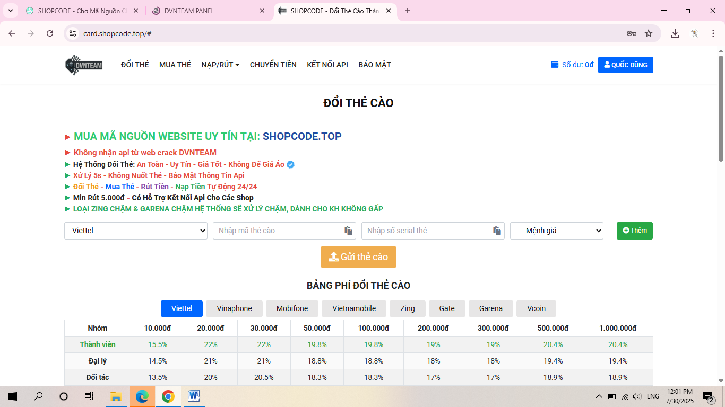Open Chrome downloads icon
The width and height of the screenshot is (725, 407).
pos(675,33)
